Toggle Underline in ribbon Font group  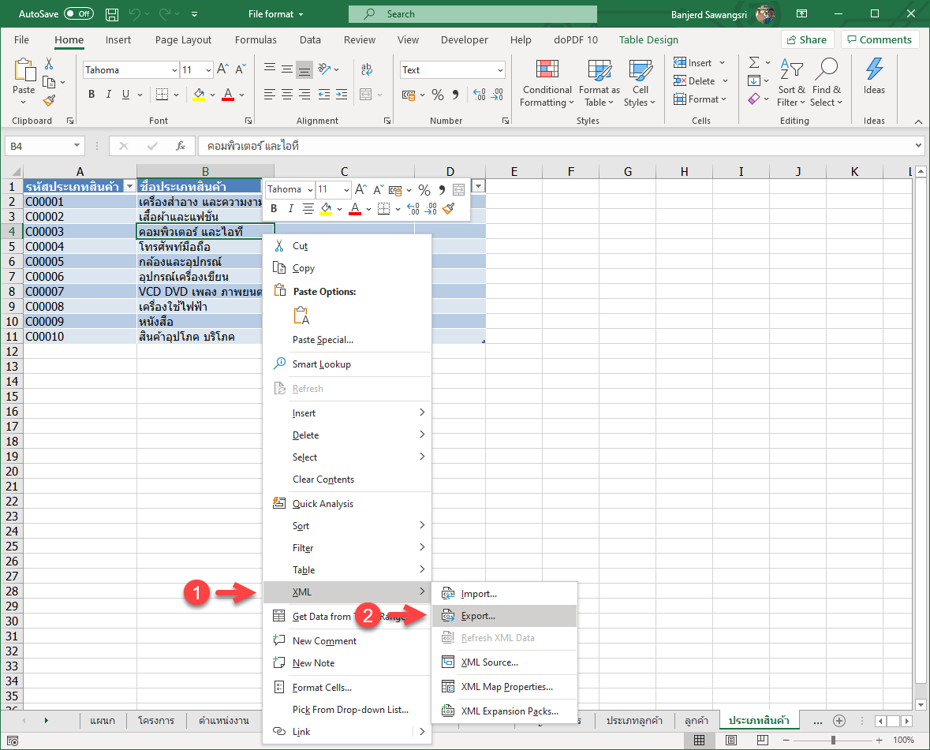click(125, 95)
